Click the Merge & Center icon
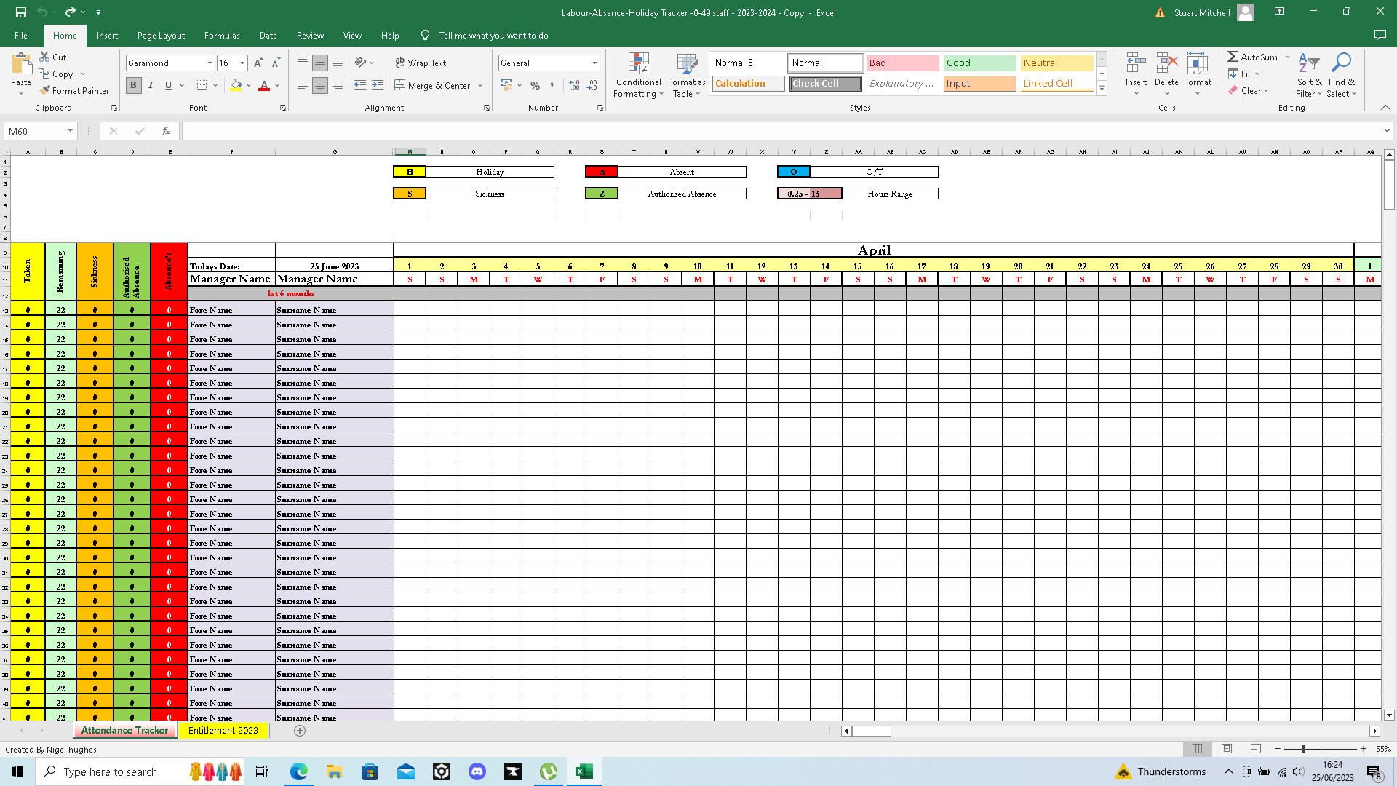This screenshot has height=786, width=1397. pos(434,85)
